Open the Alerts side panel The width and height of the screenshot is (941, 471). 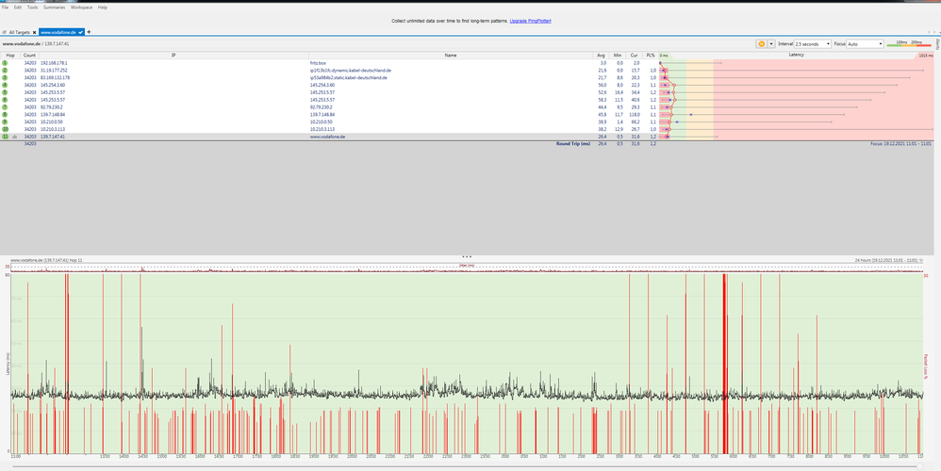[x=936, y=42]
